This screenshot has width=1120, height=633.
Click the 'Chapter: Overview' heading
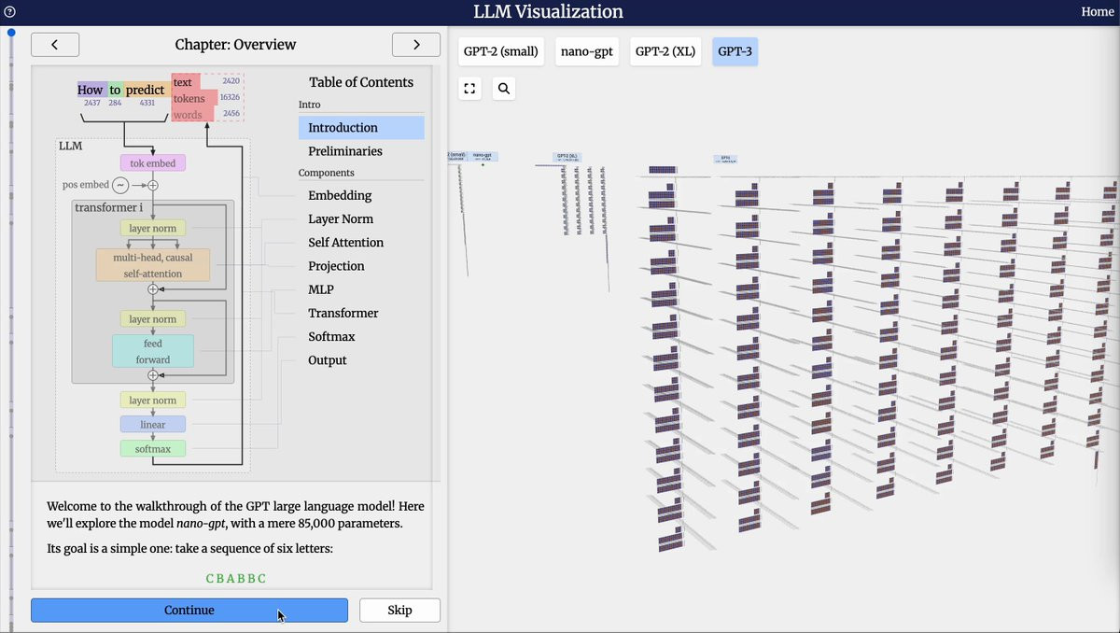tap(235, 44)
